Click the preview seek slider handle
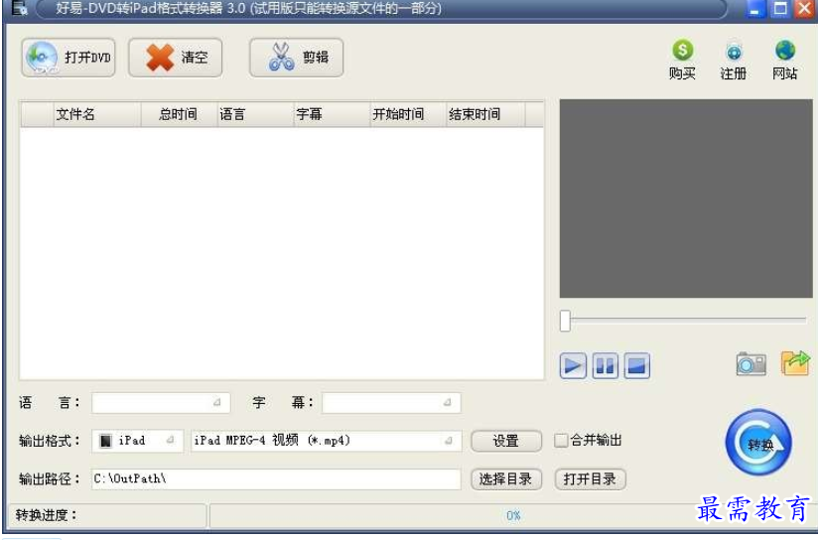Screen dimensions: 818x540 (565, 321)
